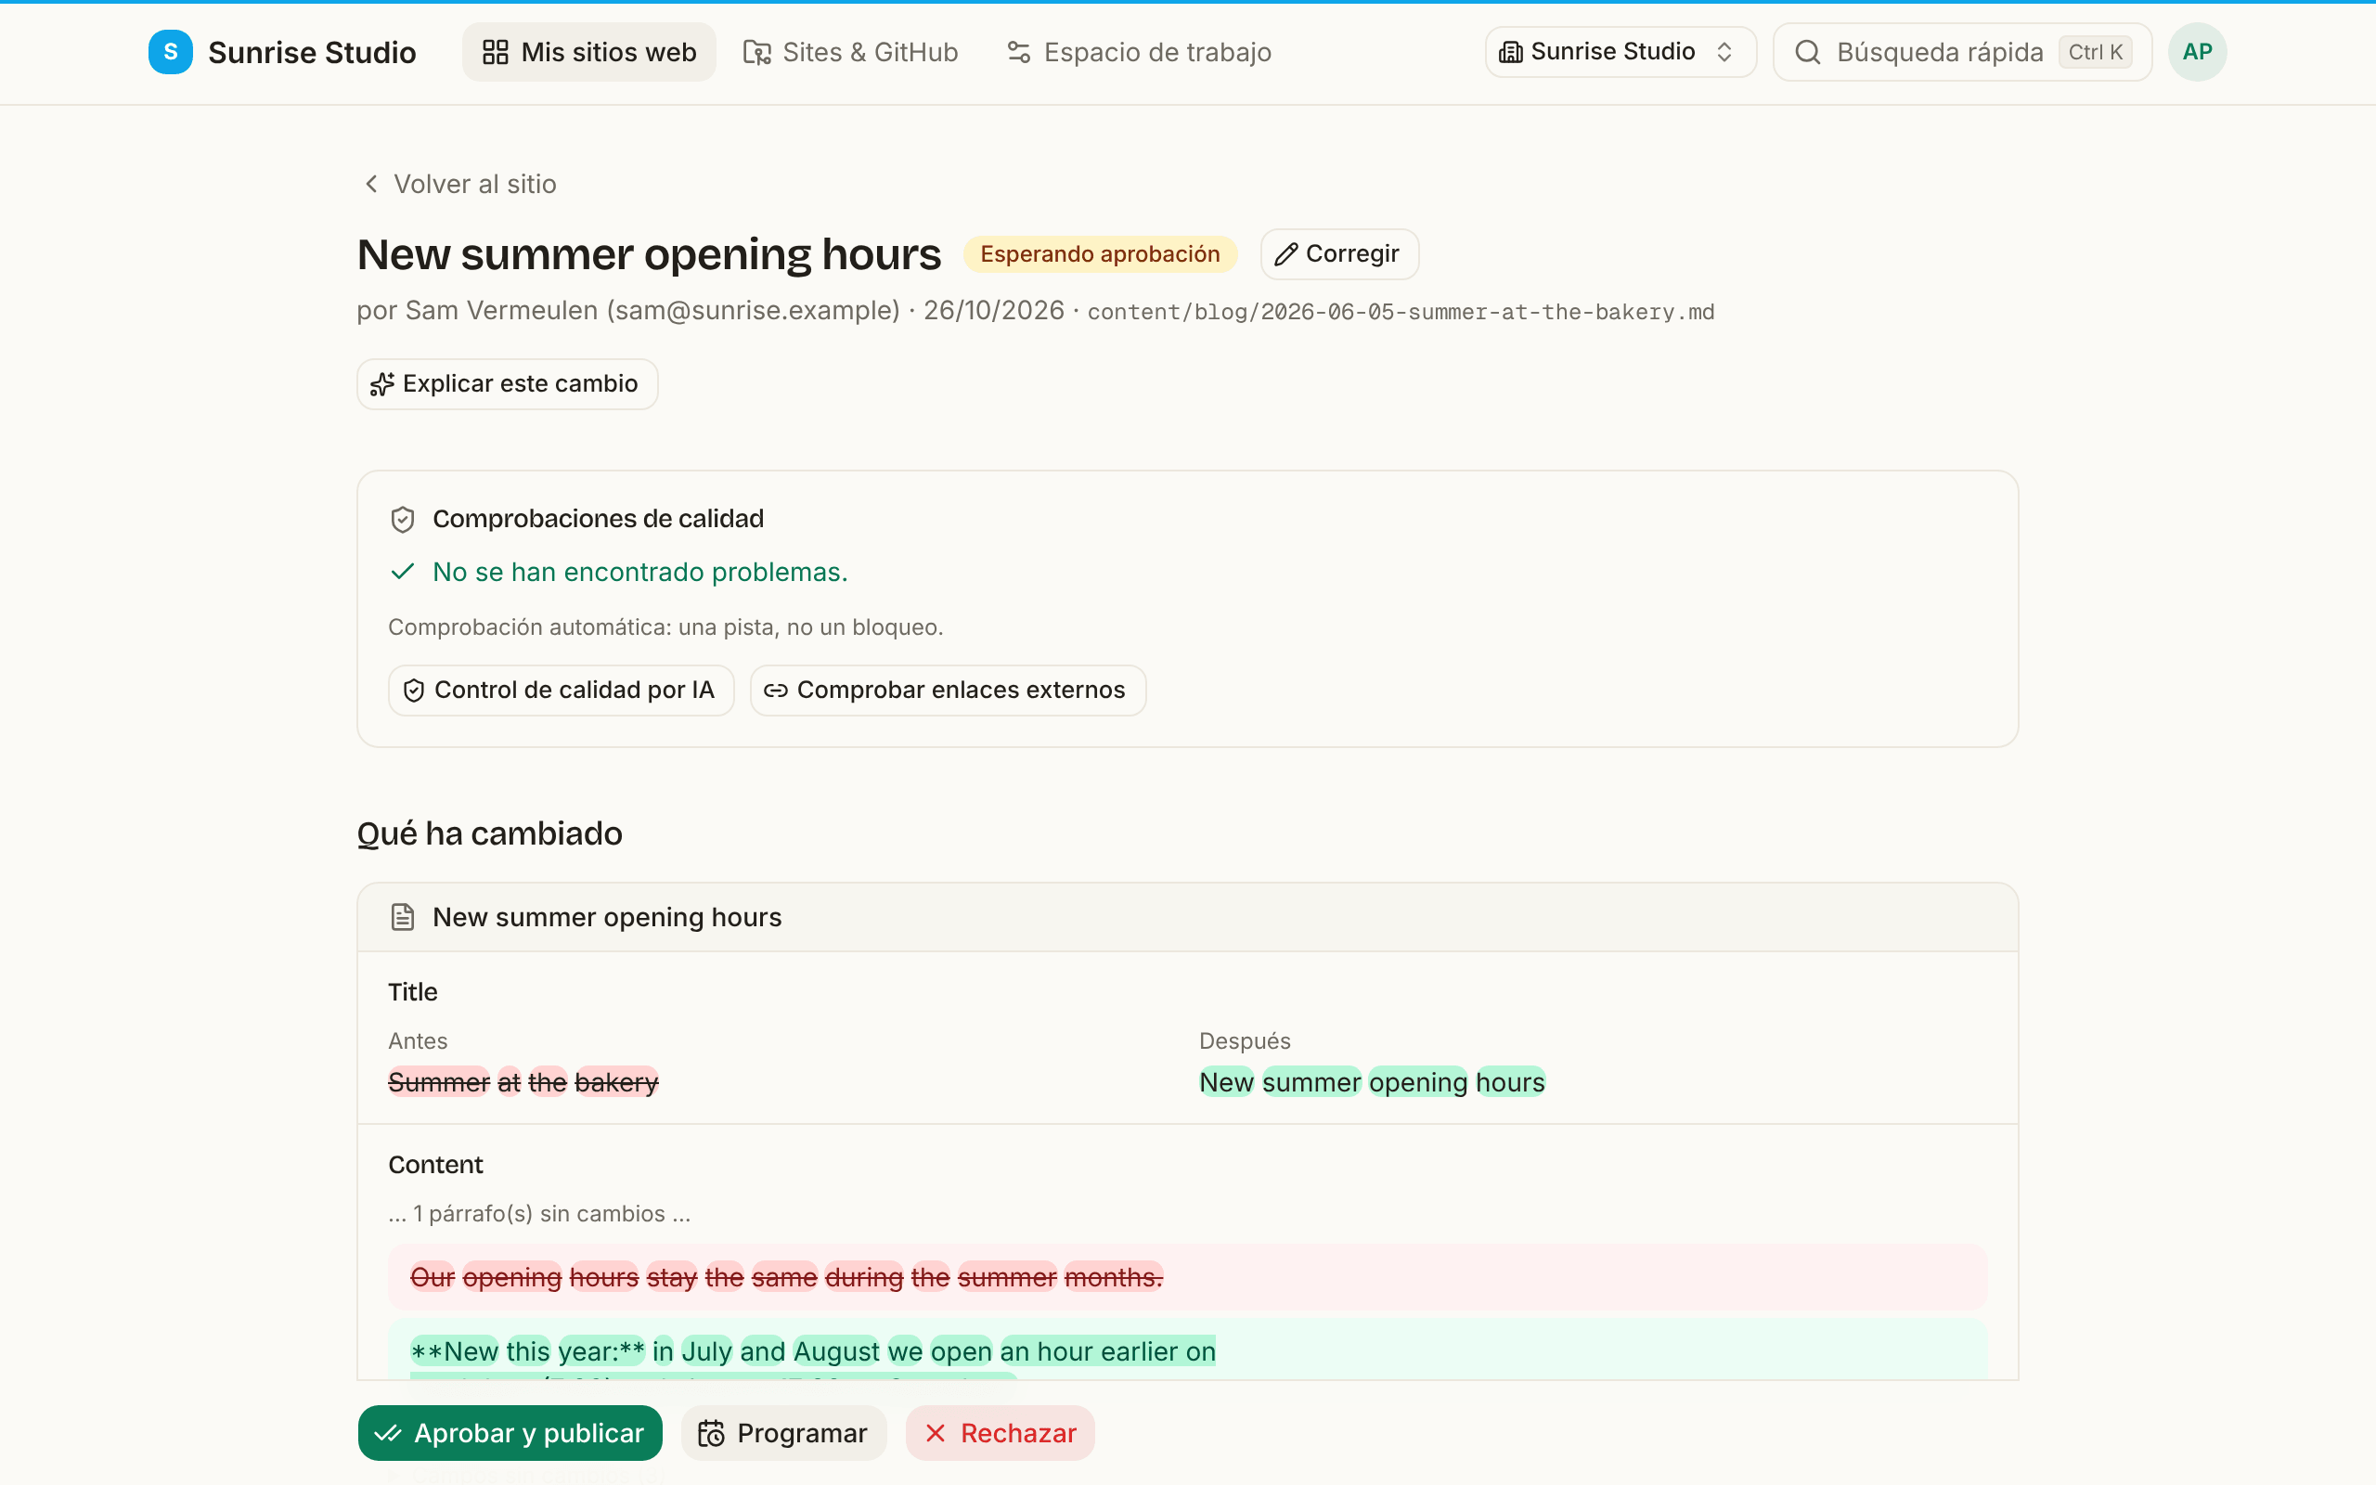Click the Qué ha cambiado heading
2376x1485 pixels.
pos(490,833)
